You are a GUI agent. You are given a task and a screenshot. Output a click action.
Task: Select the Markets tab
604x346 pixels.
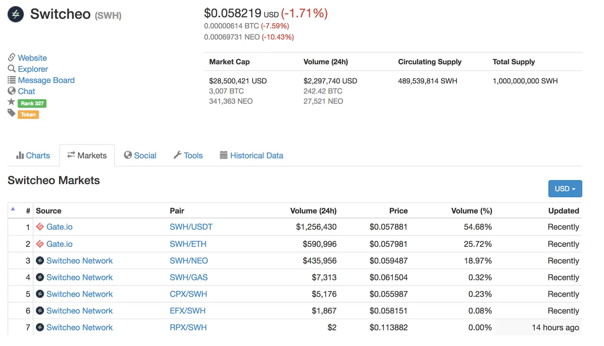coord(87,155)
